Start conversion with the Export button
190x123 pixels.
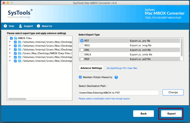click(x=171, y=113)
